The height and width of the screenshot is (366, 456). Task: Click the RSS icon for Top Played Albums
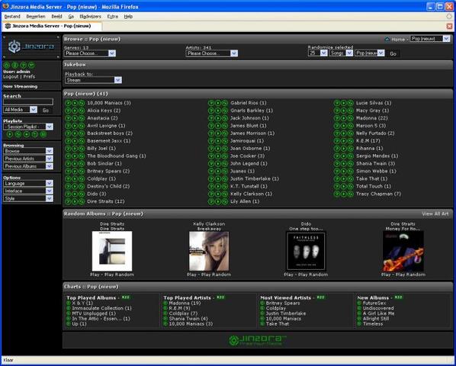click(126, 297)
